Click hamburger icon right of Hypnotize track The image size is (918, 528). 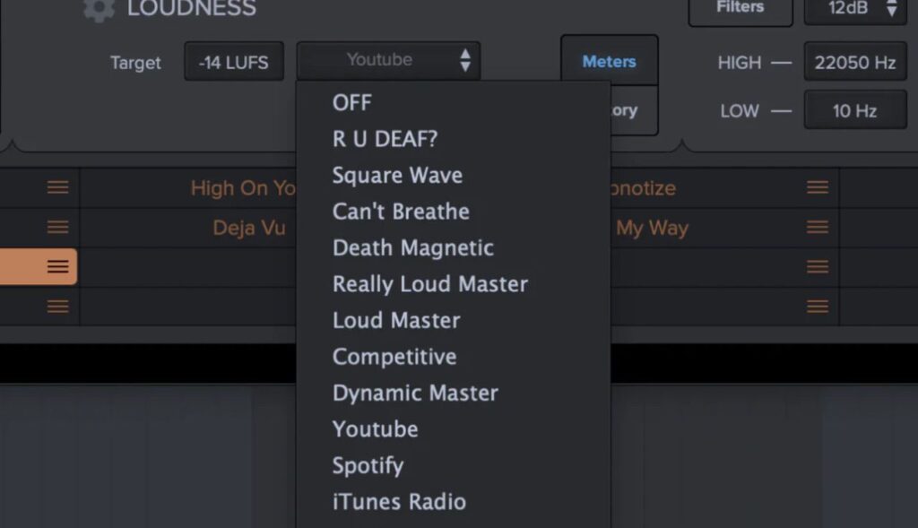pyautogui.click(x=817, y=187)
